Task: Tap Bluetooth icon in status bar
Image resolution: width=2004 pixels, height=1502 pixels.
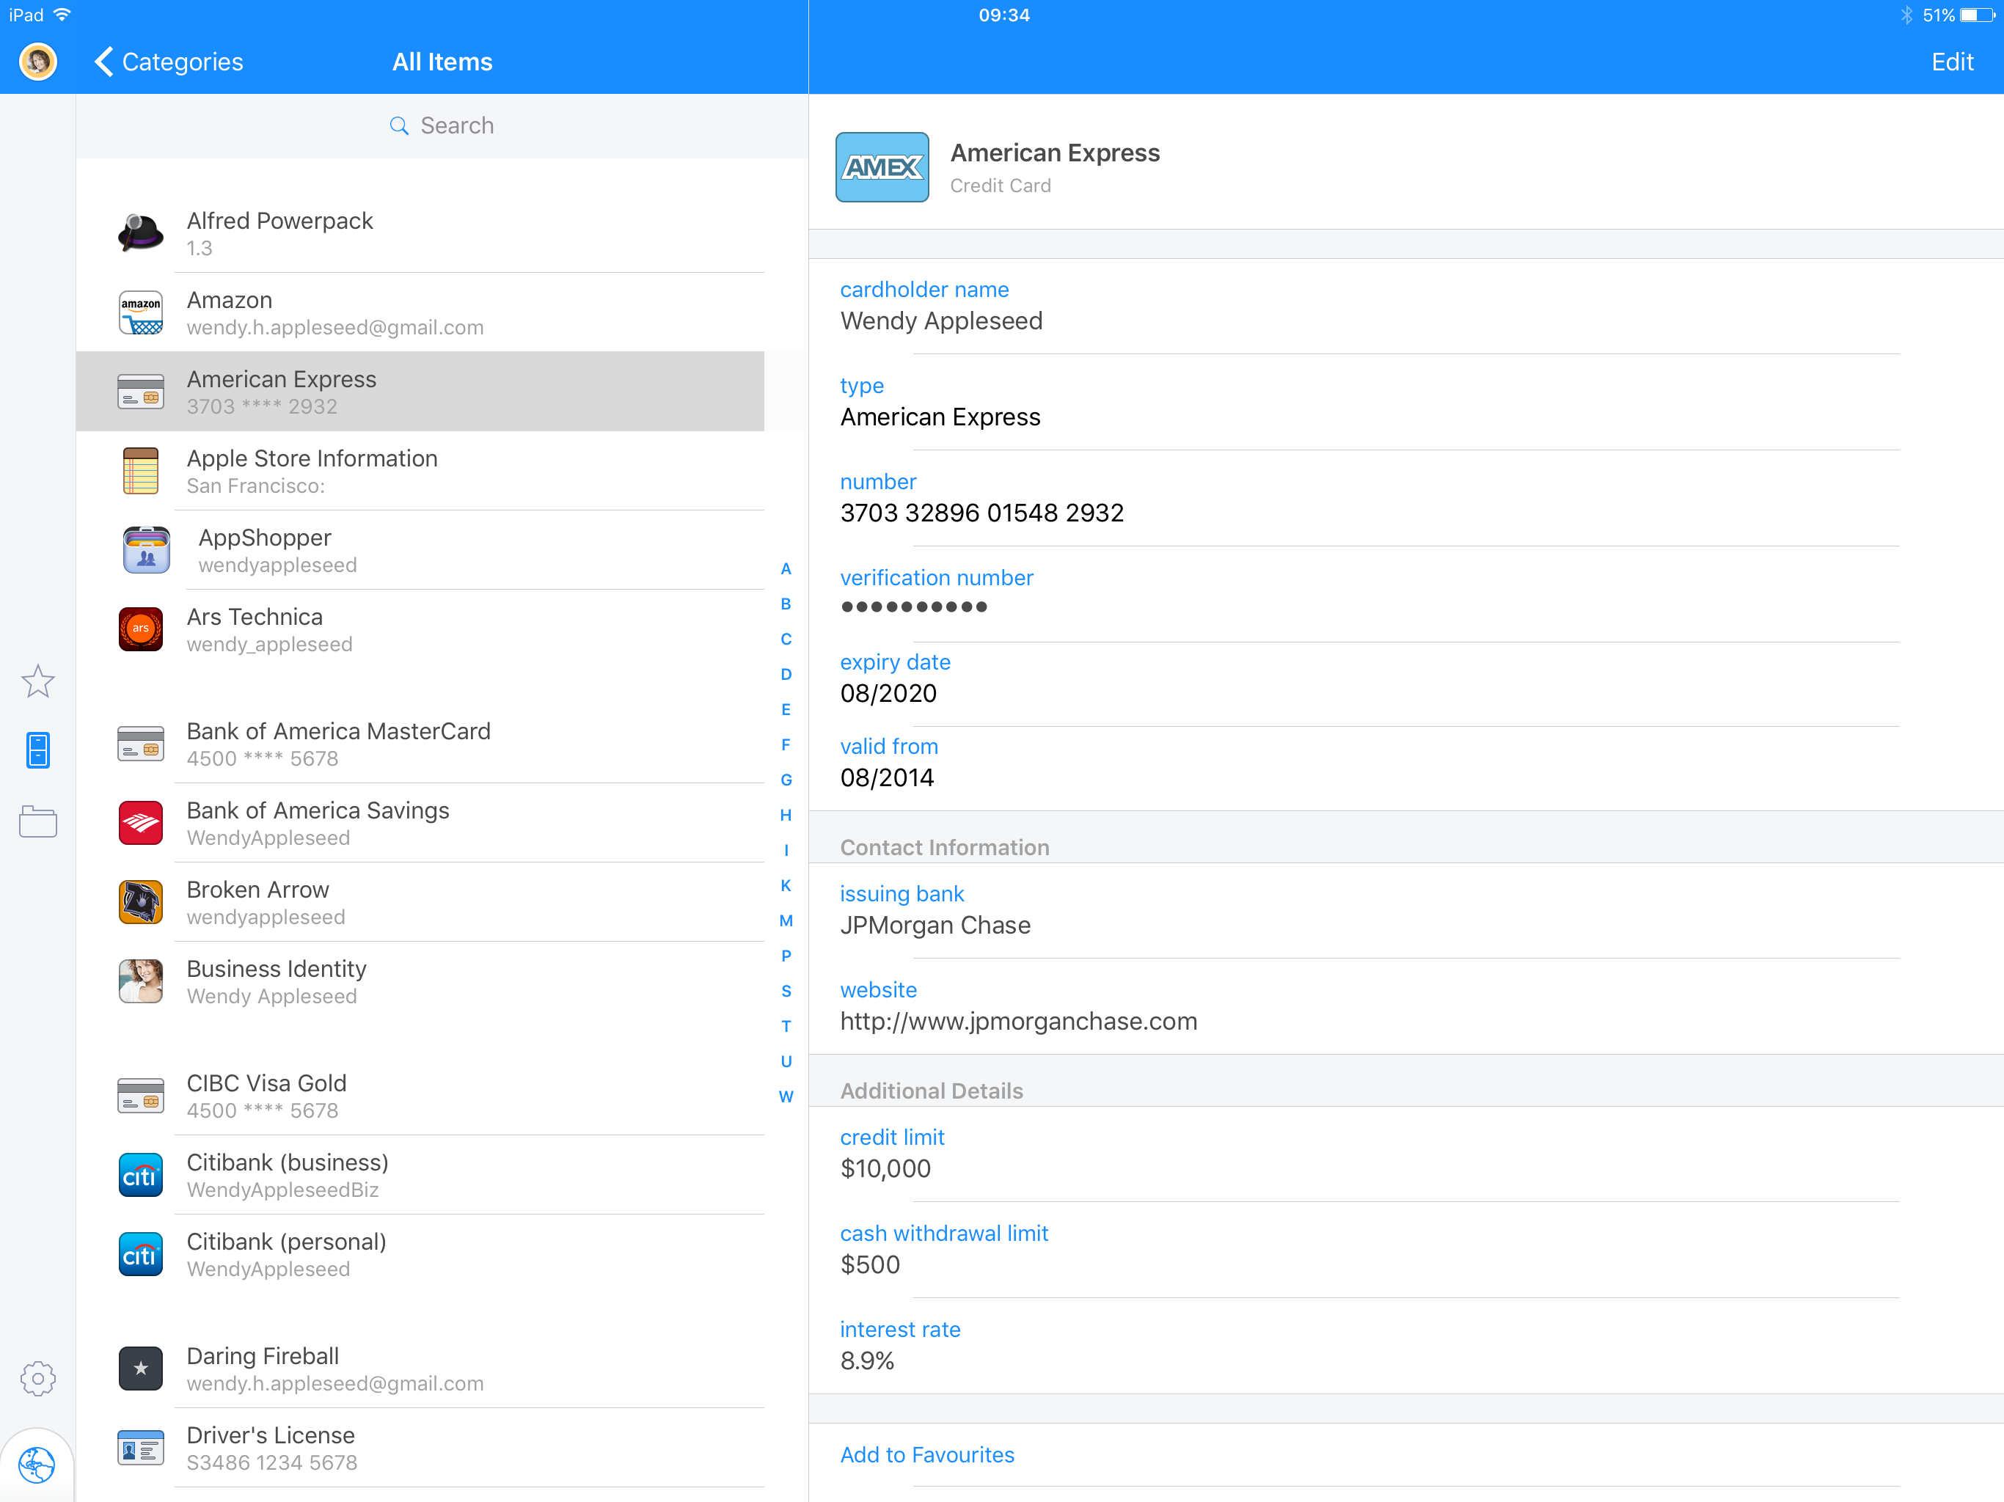Action: pyautogui.click(x=1906, y=15)
